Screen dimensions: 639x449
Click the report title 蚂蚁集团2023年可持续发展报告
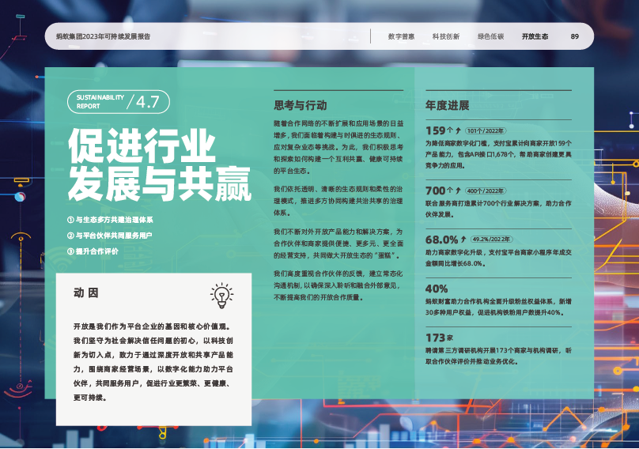104,36
